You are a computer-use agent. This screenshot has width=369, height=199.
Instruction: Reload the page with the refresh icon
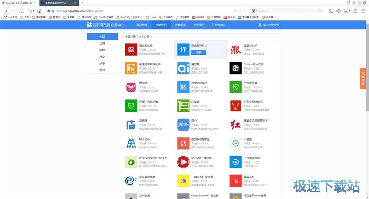pyautogui.click(x=22, y=11)
